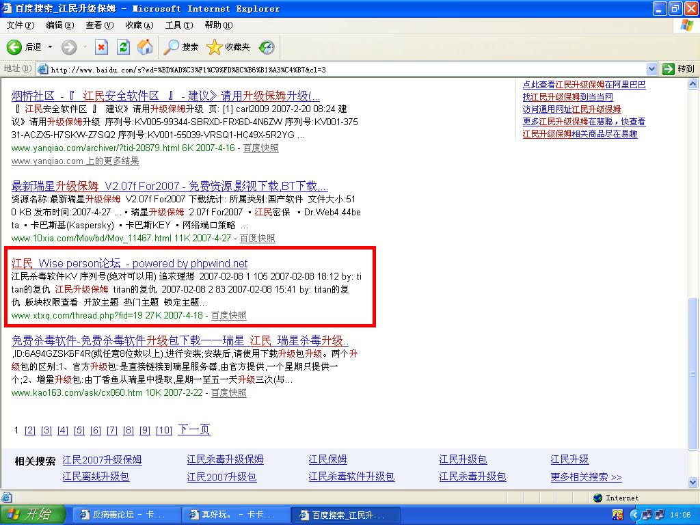
Task: Click sponsored link 点此查看江民升级保姆在阿里巴巴
Action: point(584,84)
